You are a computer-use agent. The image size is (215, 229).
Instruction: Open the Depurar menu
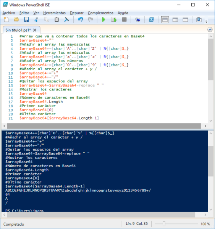(x=77, y=13)
